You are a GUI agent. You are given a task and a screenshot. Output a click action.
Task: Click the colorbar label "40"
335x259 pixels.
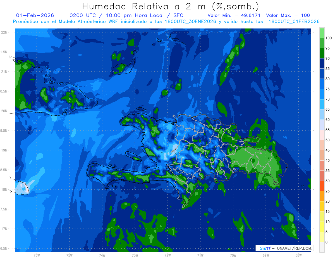pos(327,160)
